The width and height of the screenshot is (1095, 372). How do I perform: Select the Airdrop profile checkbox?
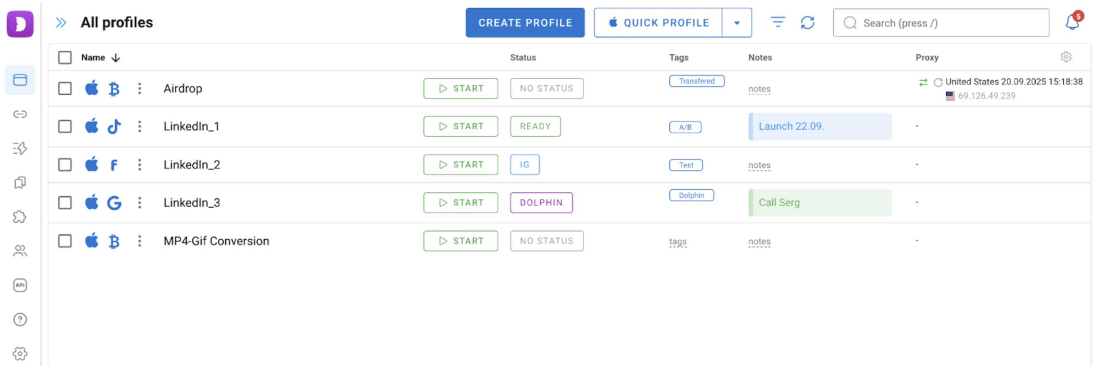pos(65,89)
